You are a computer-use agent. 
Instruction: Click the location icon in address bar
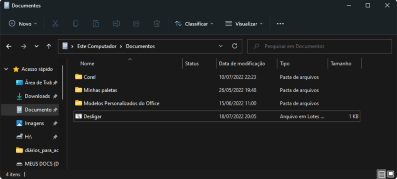[65, 46]
